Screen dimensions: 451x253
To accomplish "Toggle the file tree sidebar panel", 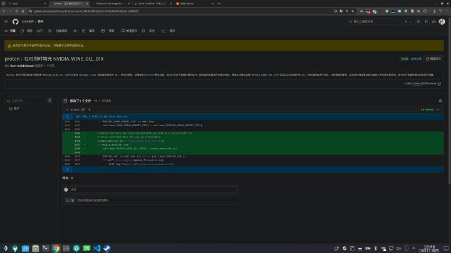I will (65, 100).
